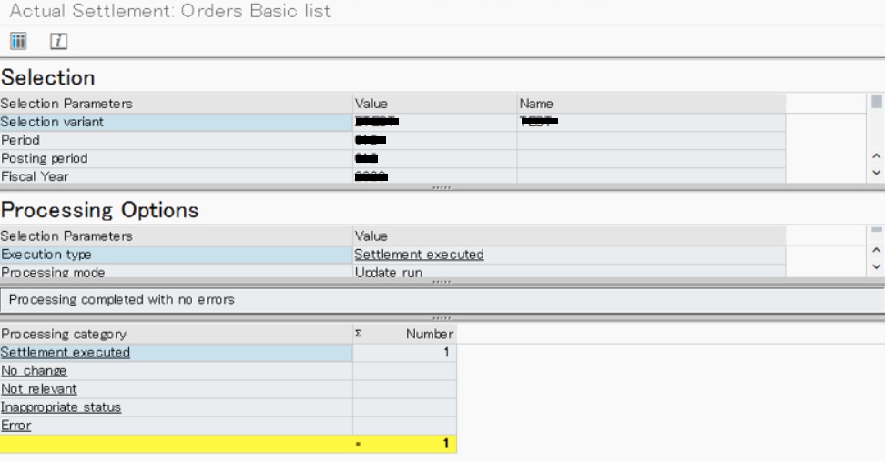Click the detail list icon in the toolbar
The height and width of the screenshot is (461, 885).
pyautogui.click(x=17, y=42)
